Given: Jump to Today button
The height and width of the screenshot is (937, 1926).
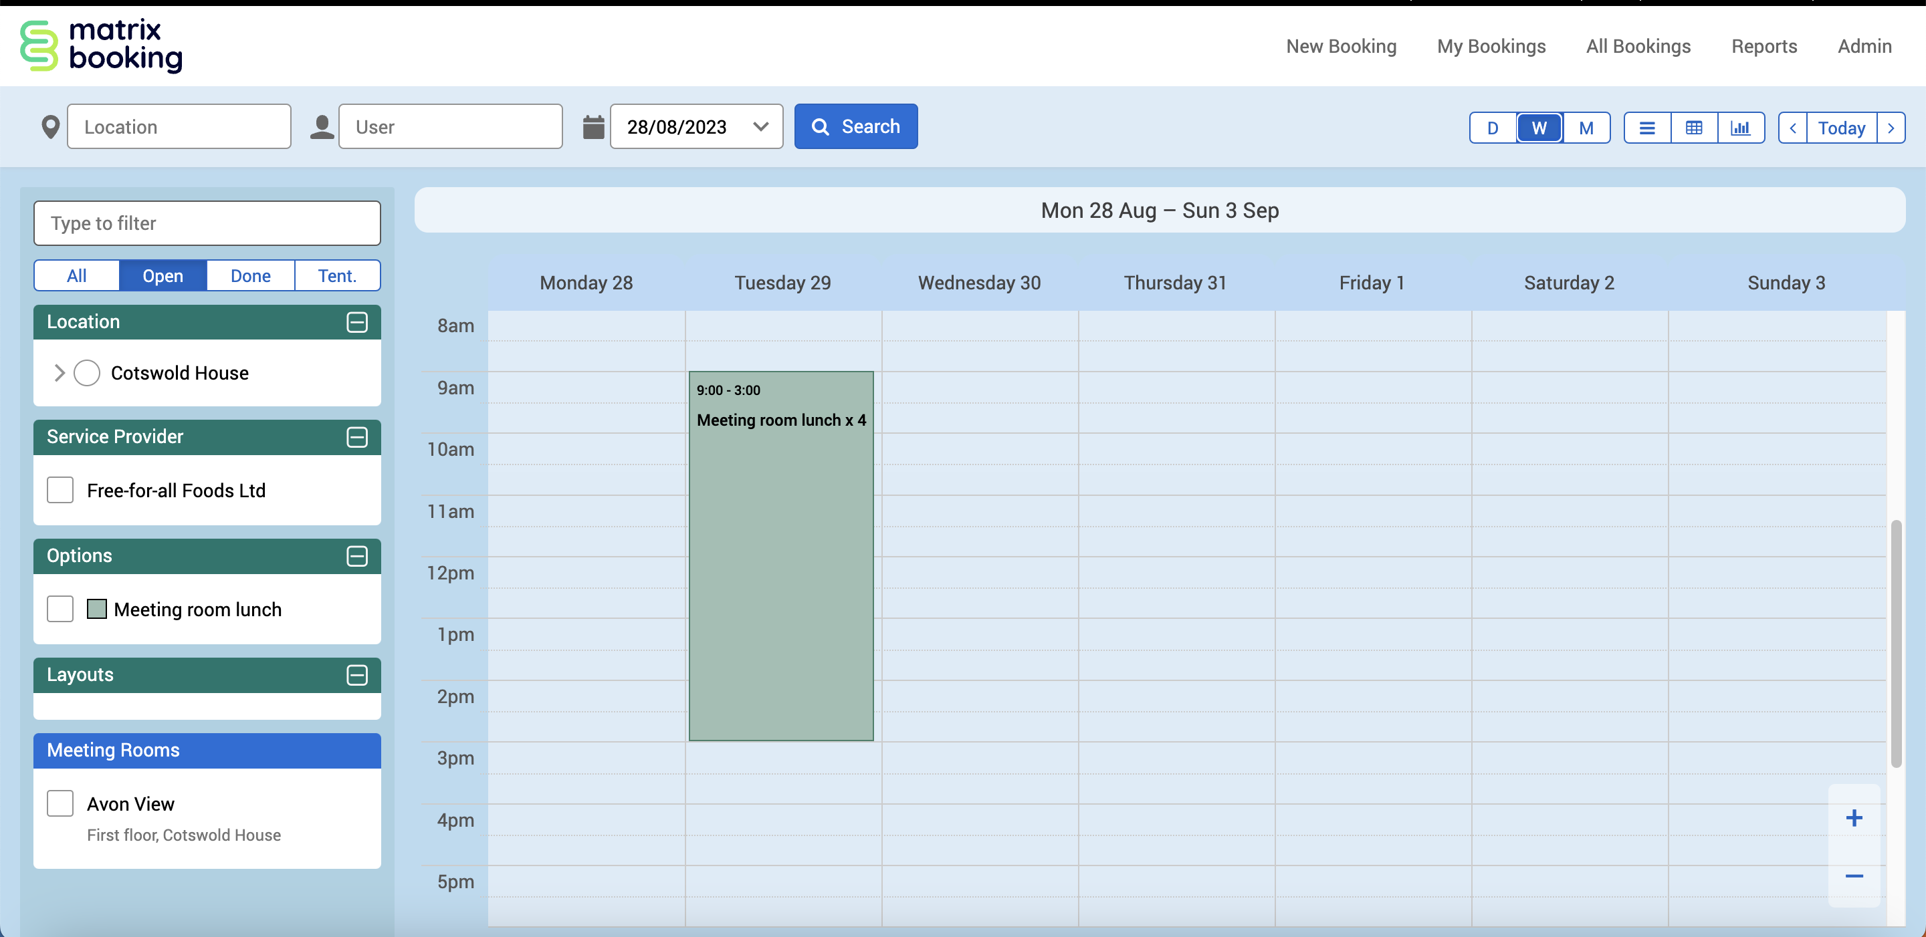Looking at the screenshot, I should [x=1841, y=128].
